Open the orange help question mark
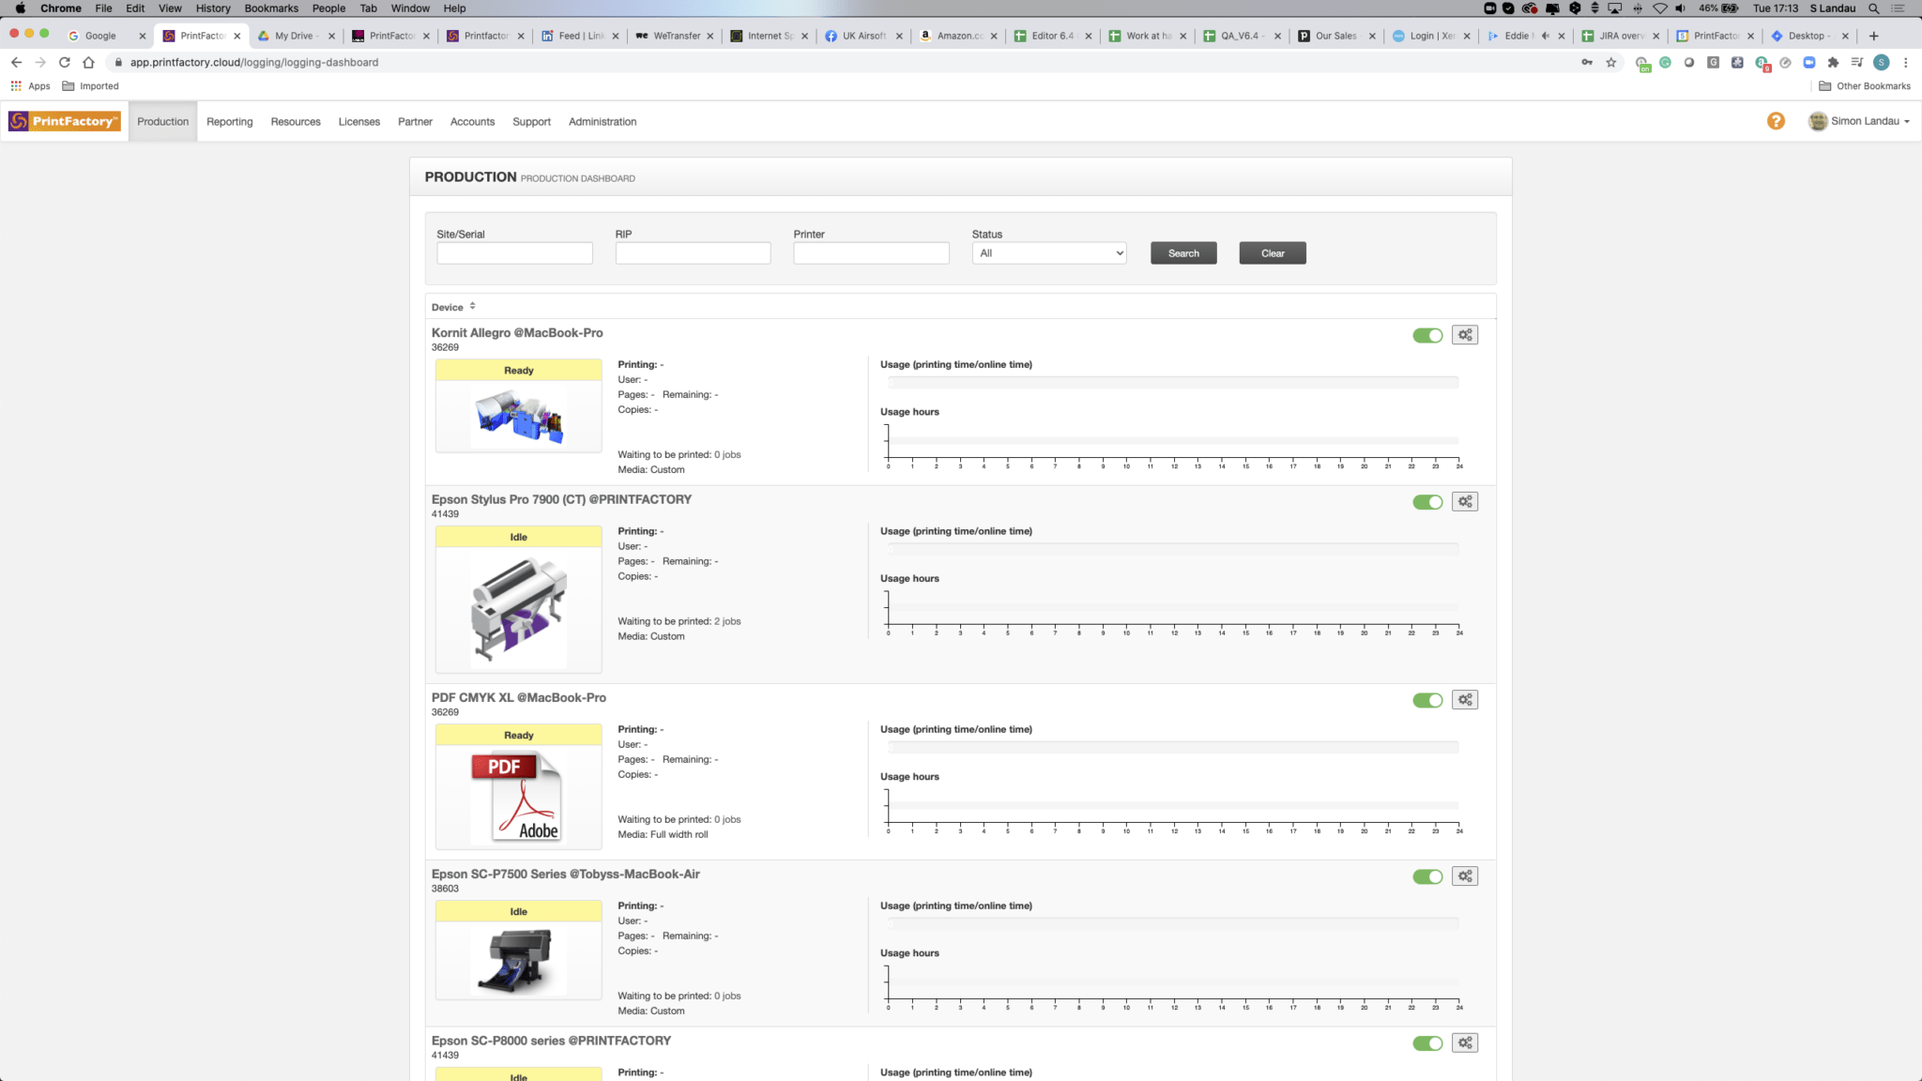Viewport: 1922px width, 1081px height. click(1776, 121)
